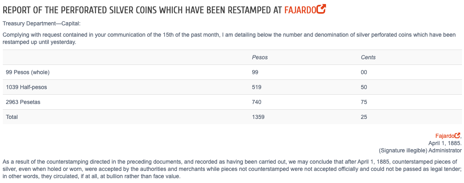The height and width of the screenshot is (183, 464).
Task: Select the 50 cents value cell
Action: click(364, 87)
